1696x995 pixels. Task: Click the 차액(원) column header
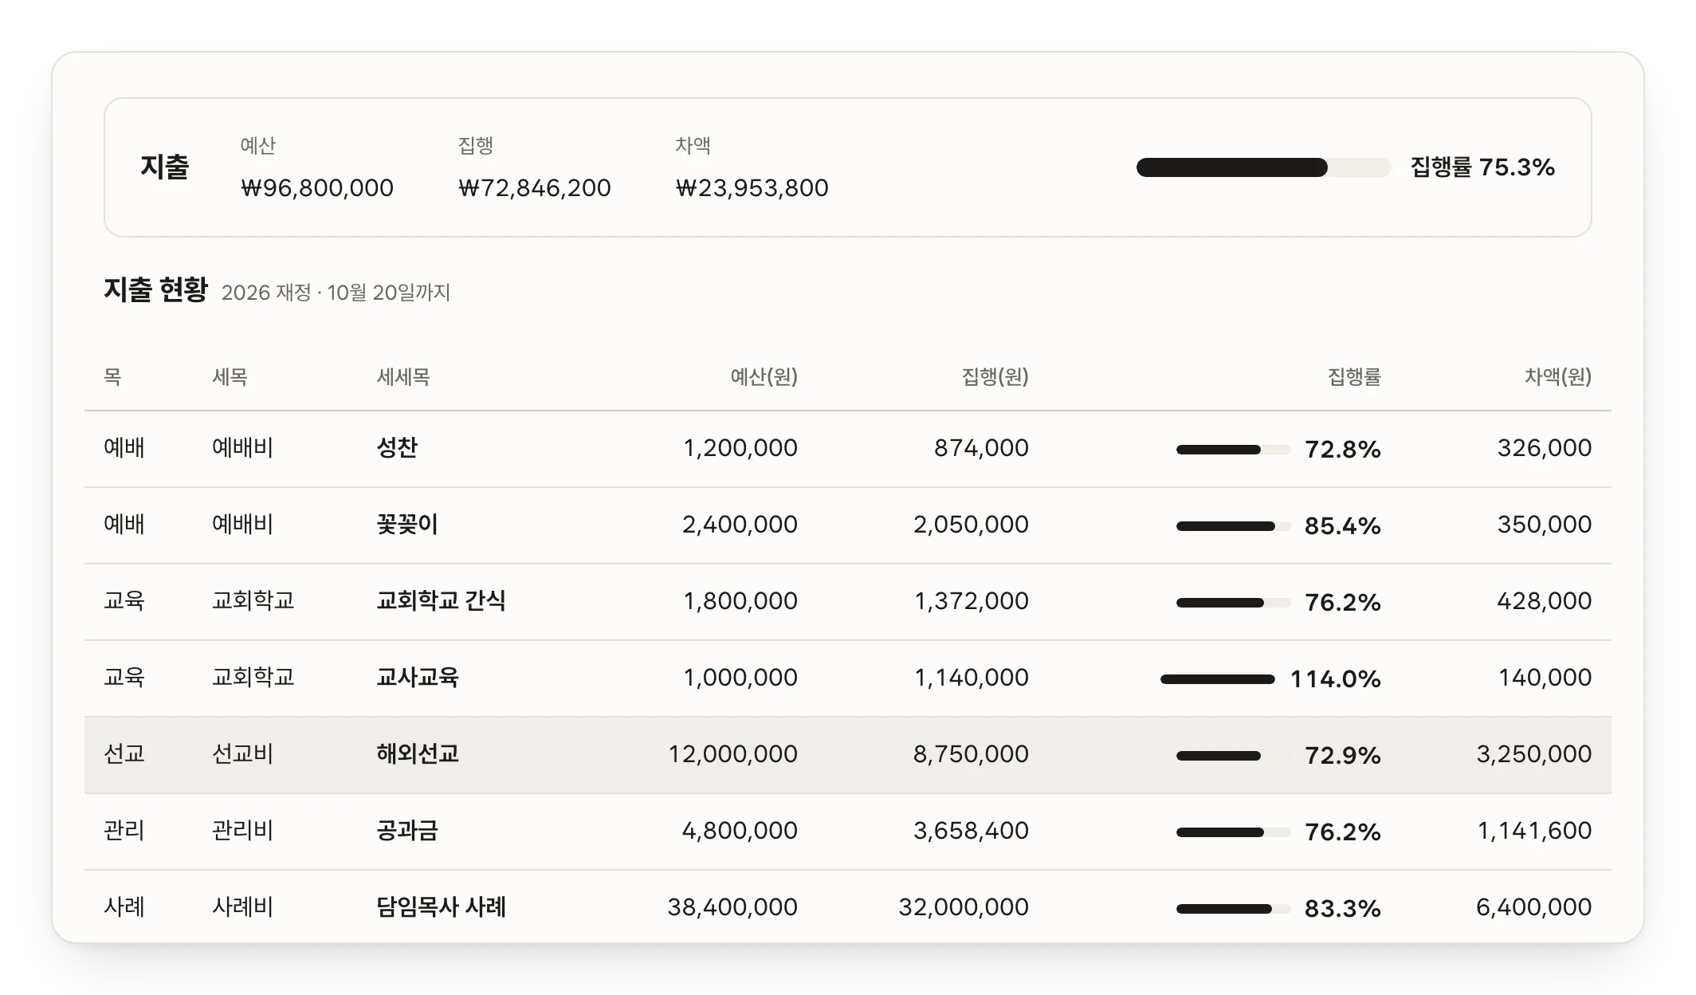[x=1557, y=376]
